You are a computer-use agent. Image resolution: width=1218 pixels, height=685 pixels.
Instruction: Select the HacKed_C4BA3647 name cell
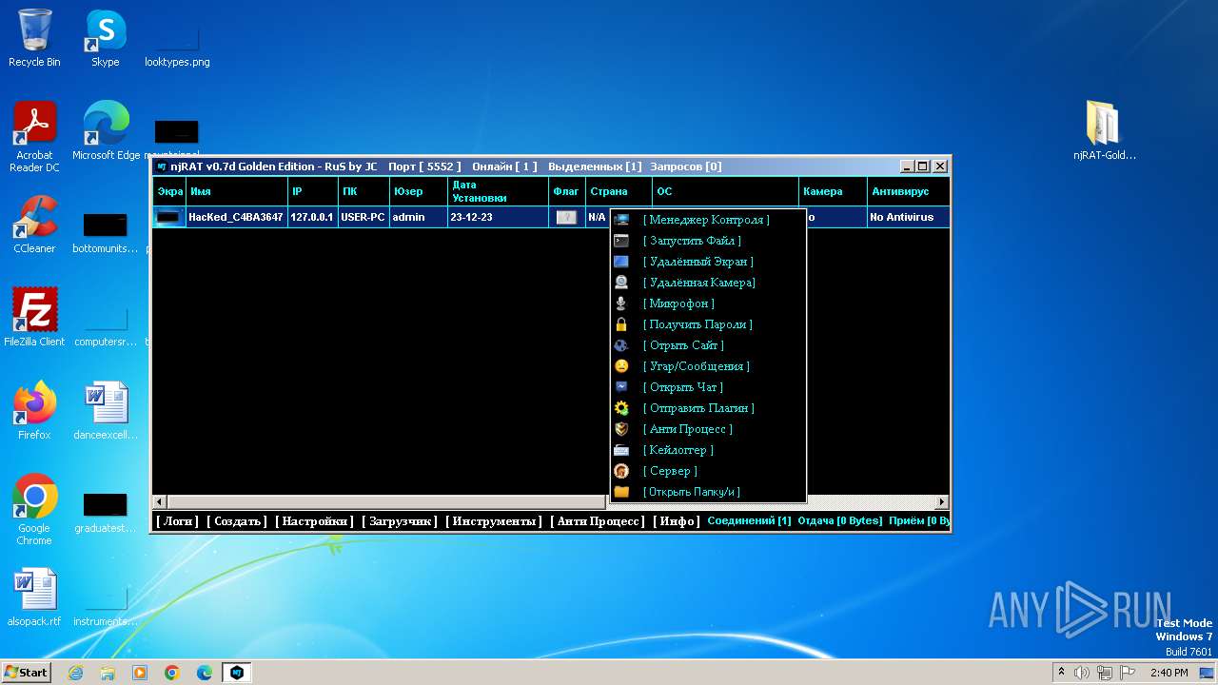236,217
